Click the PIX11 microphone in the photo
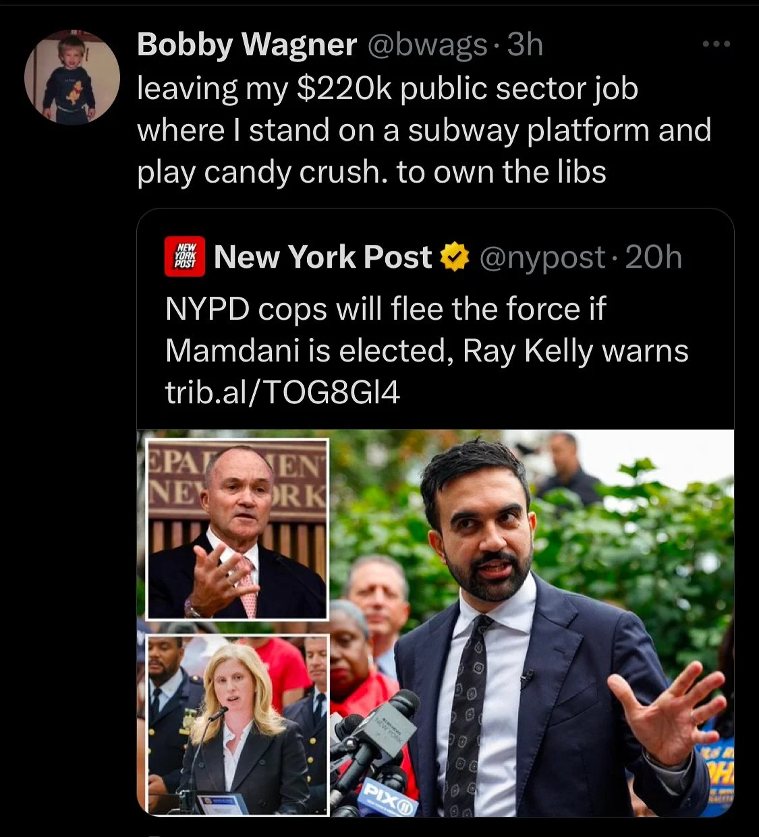759x837 pixels. click(x=385, y=796)
